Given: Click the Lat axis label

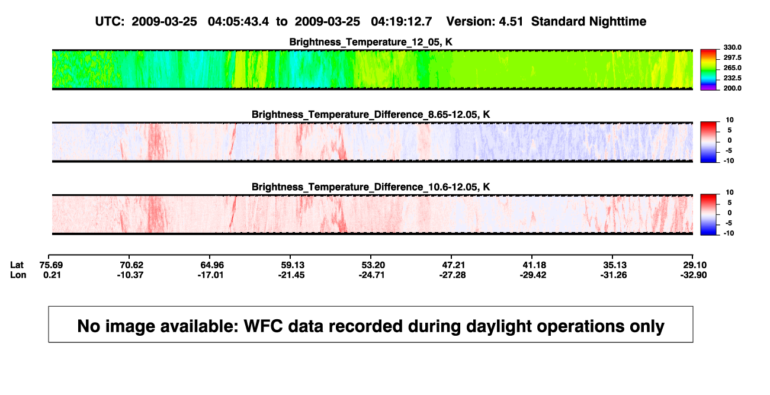Looking at the screenshot, I should tap(17, 265).
